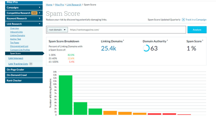The height and width of the screenshot is (116, 216).
Task: Click the first red chart bar
Action: [x=155, y=114]
